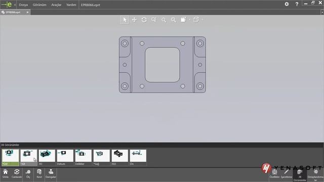Click the Sıfırla home icon
The height and width of the screenshot is (182, 324).
6,173
